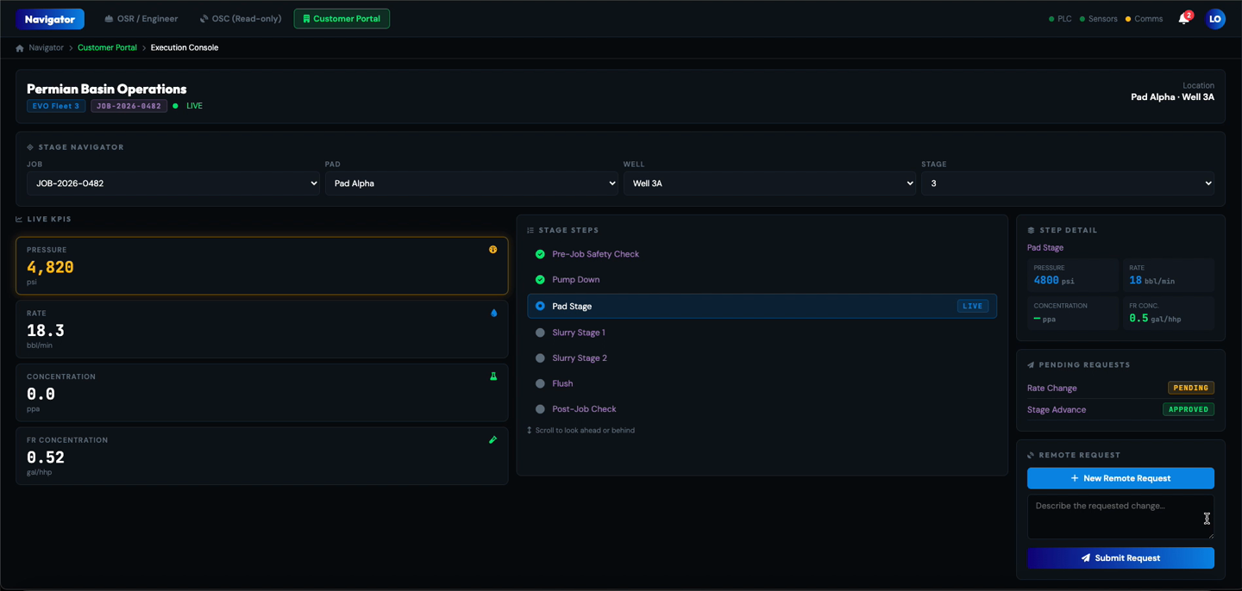Click the New Remote Request button

[x=1120, y=478]
